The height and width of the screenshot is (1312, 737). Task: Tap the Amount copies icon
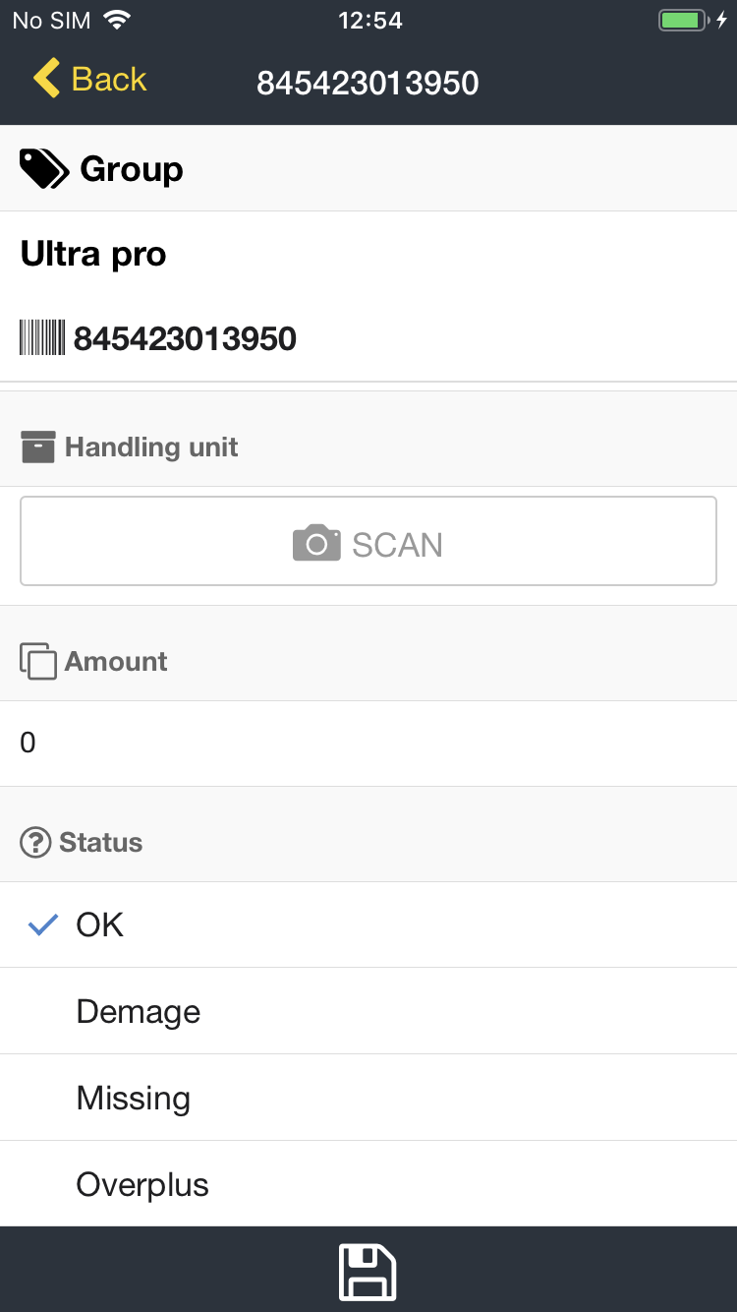[x=38, y=662]
